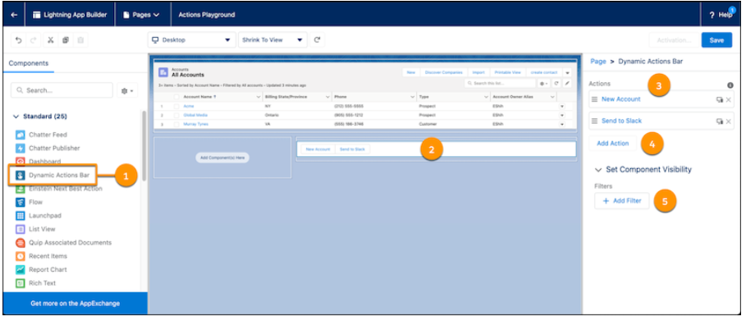Select the Global Media row checkbox
This screenshot has height=321, width=746.
(x=176, y=115)
